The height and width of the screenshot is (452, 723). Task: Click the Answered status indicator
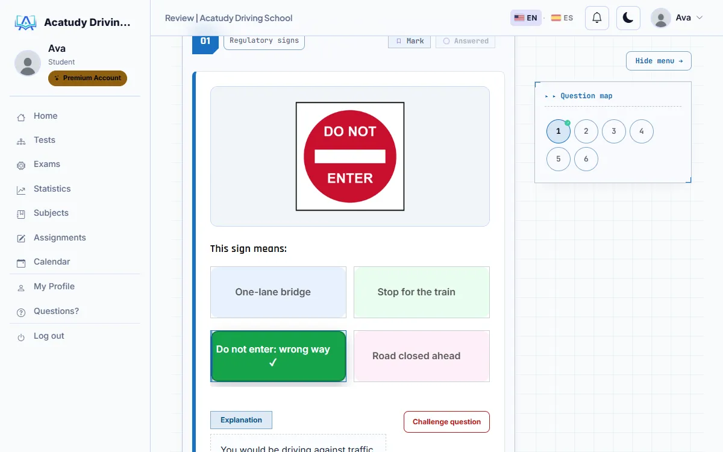(x=466, y=41)
